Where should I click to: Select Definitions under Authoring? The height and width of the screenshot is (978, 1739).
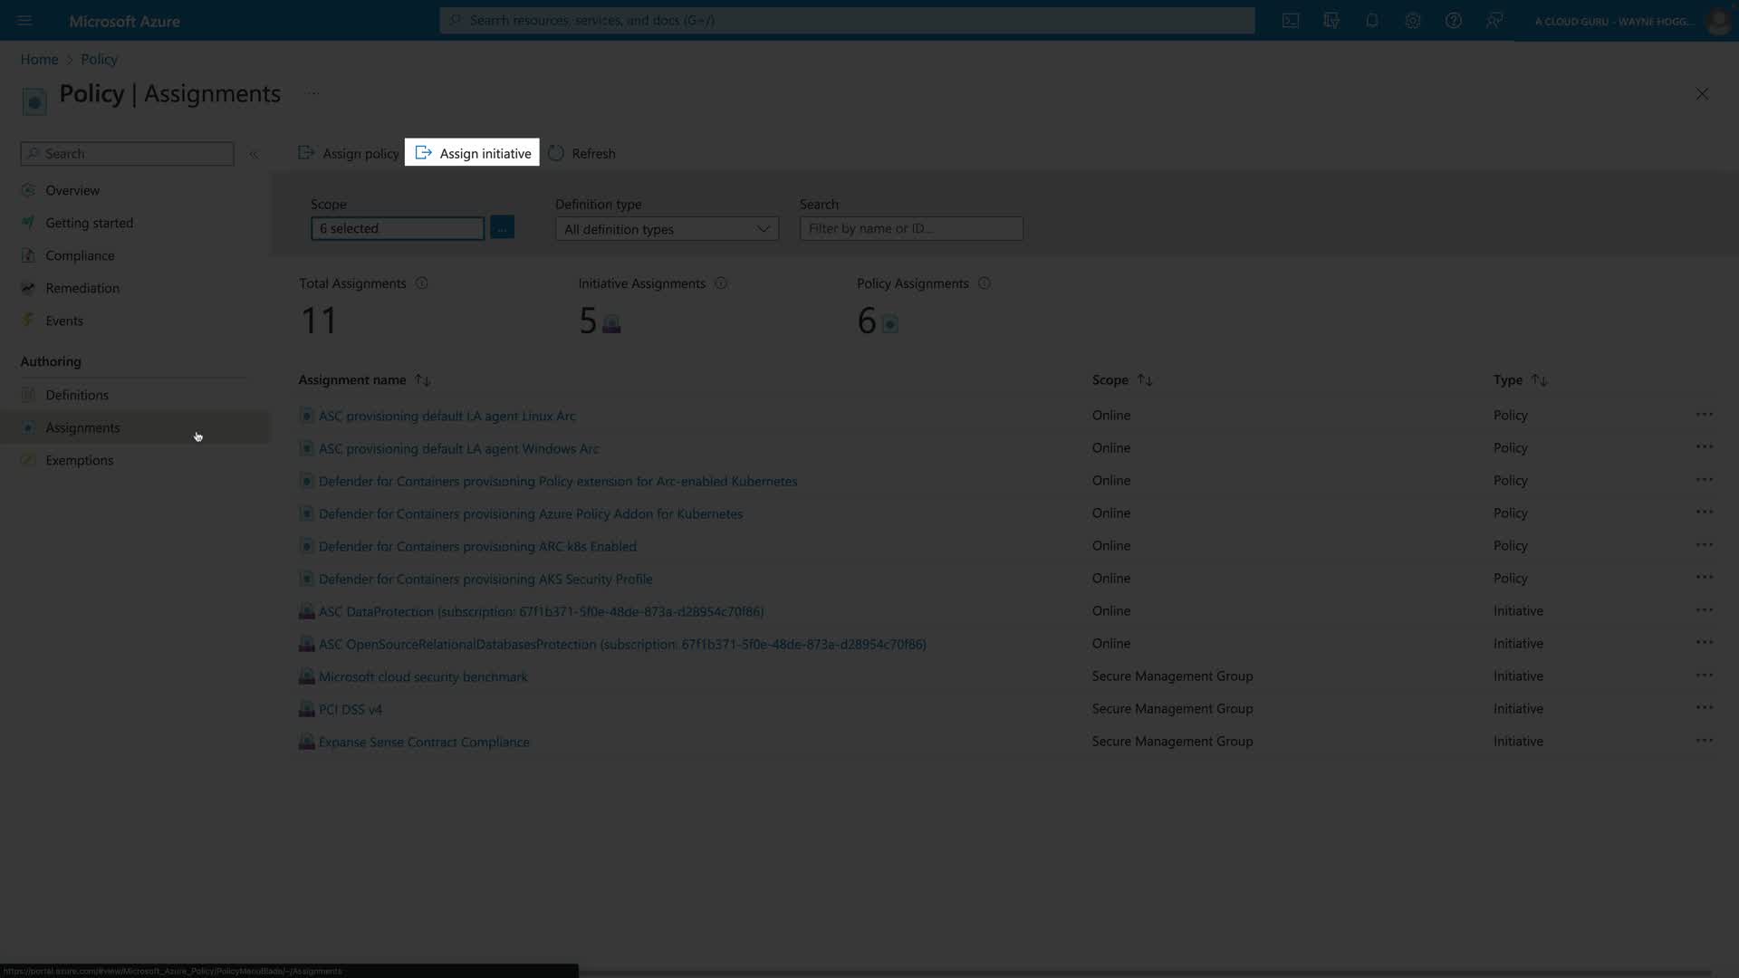tap(77, 395)
